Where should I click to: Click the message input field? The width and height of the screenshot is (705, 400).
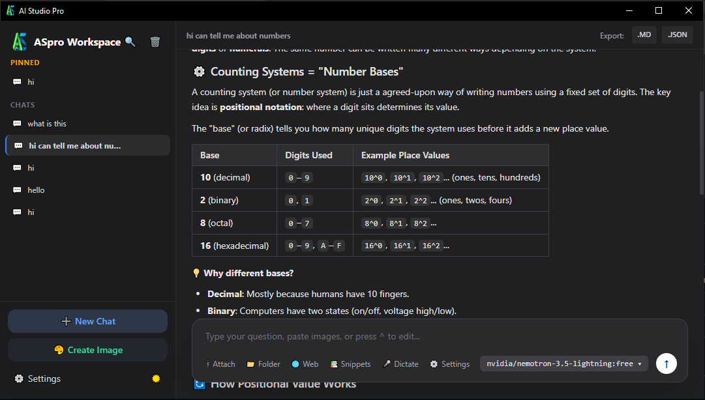point(440,336)
